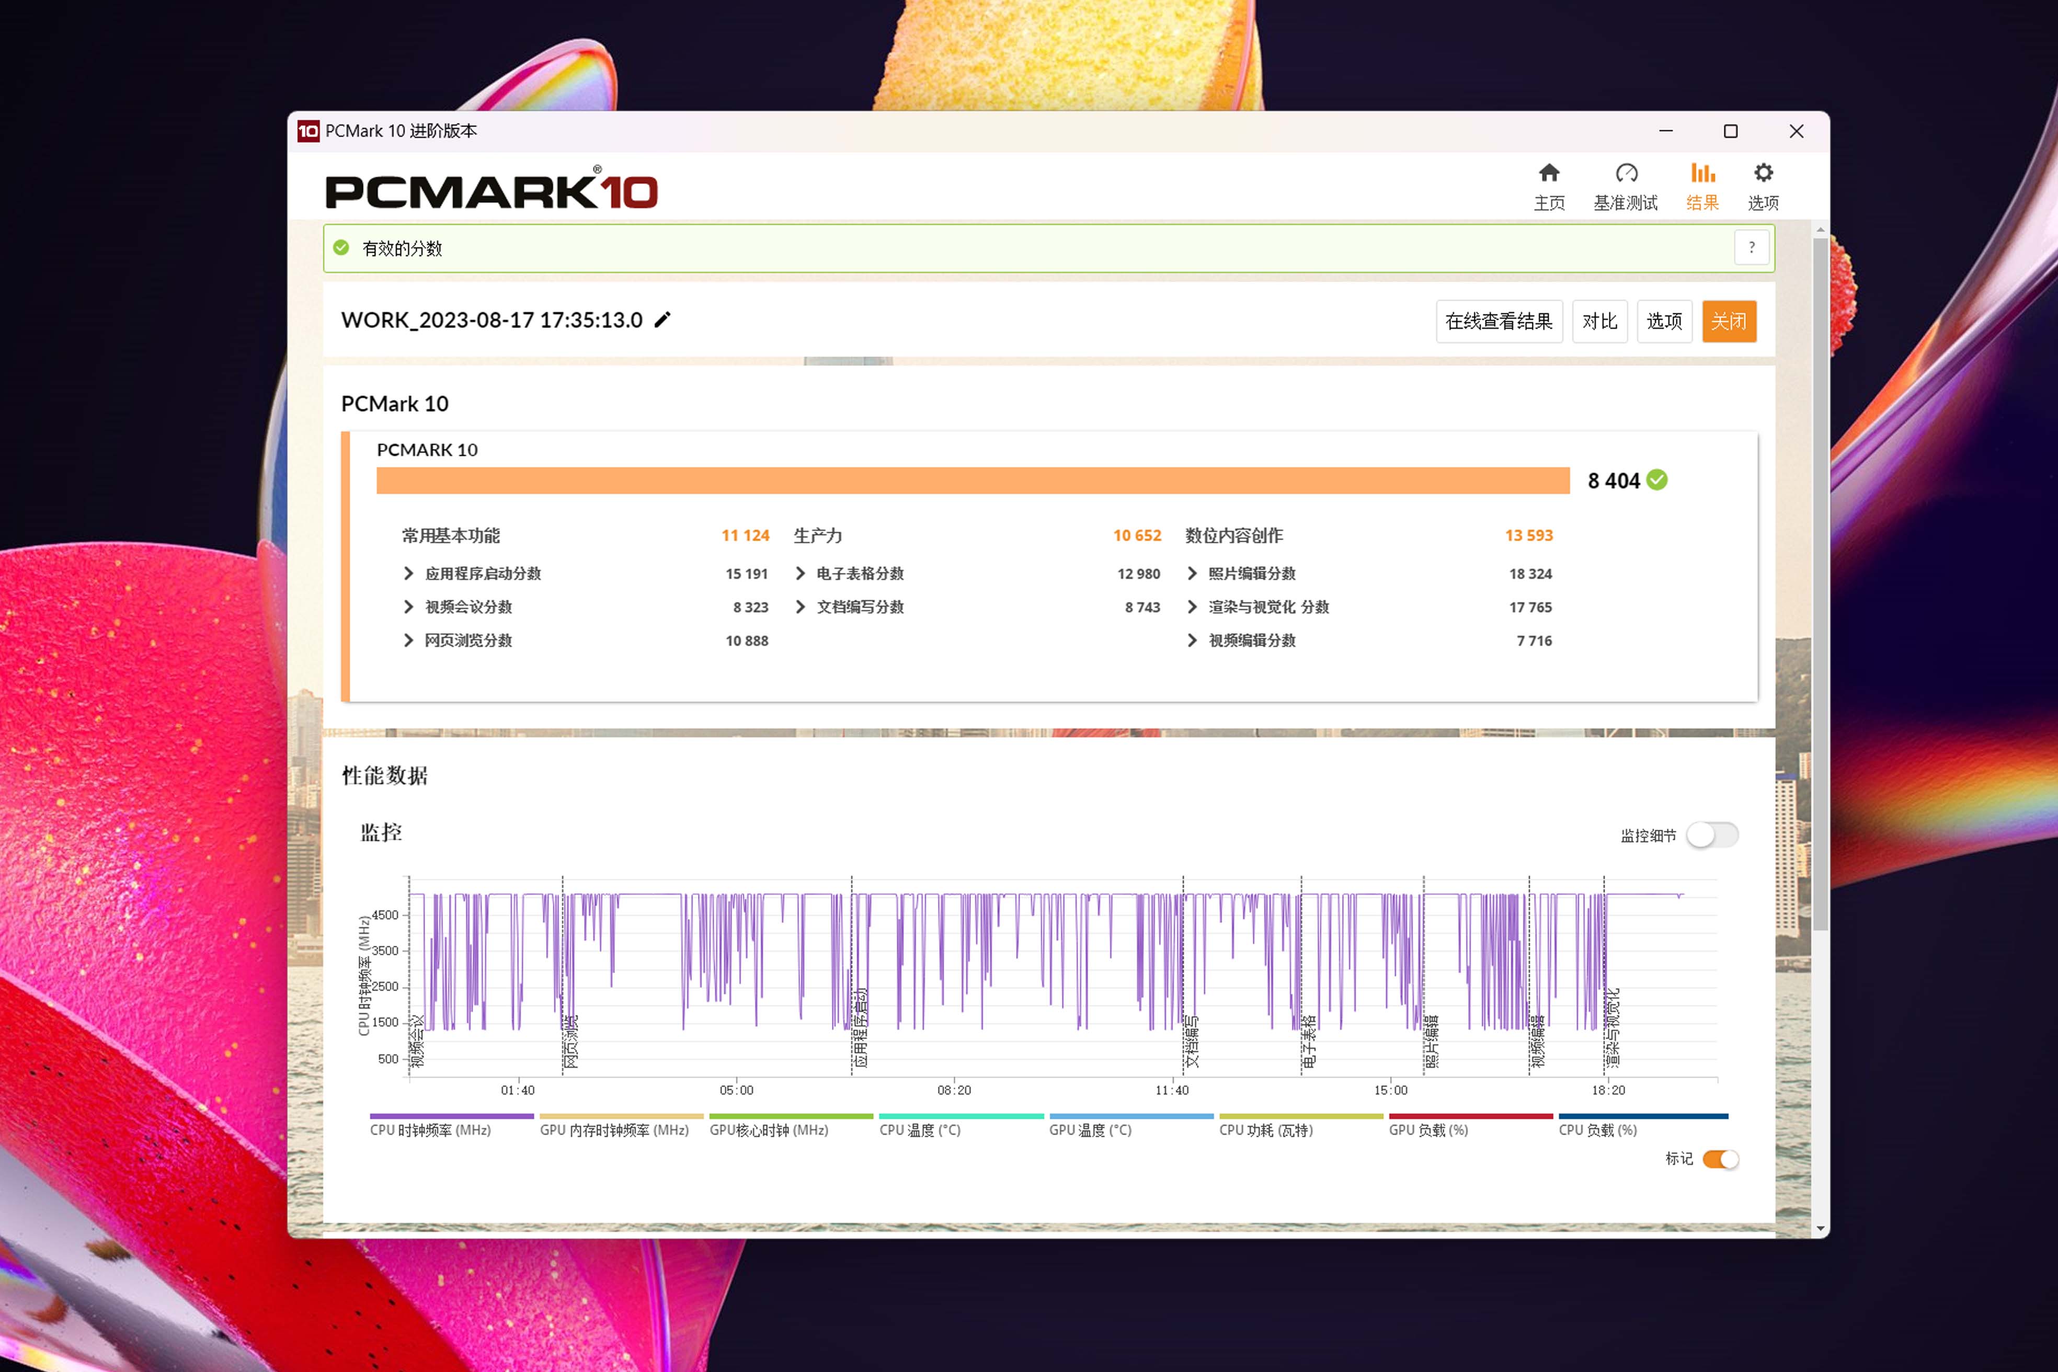Image resolution: width=2058 pixels, height=1372 pixels.
Task: Click the green checkmark beside score 8 404
Action: coord(1657,481)
